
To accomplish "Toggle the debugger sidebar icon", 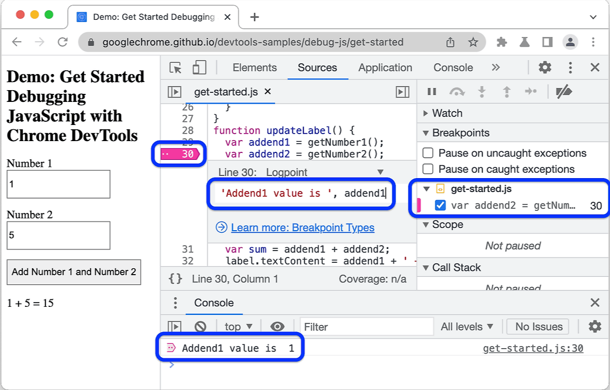I will click(402, 92).
